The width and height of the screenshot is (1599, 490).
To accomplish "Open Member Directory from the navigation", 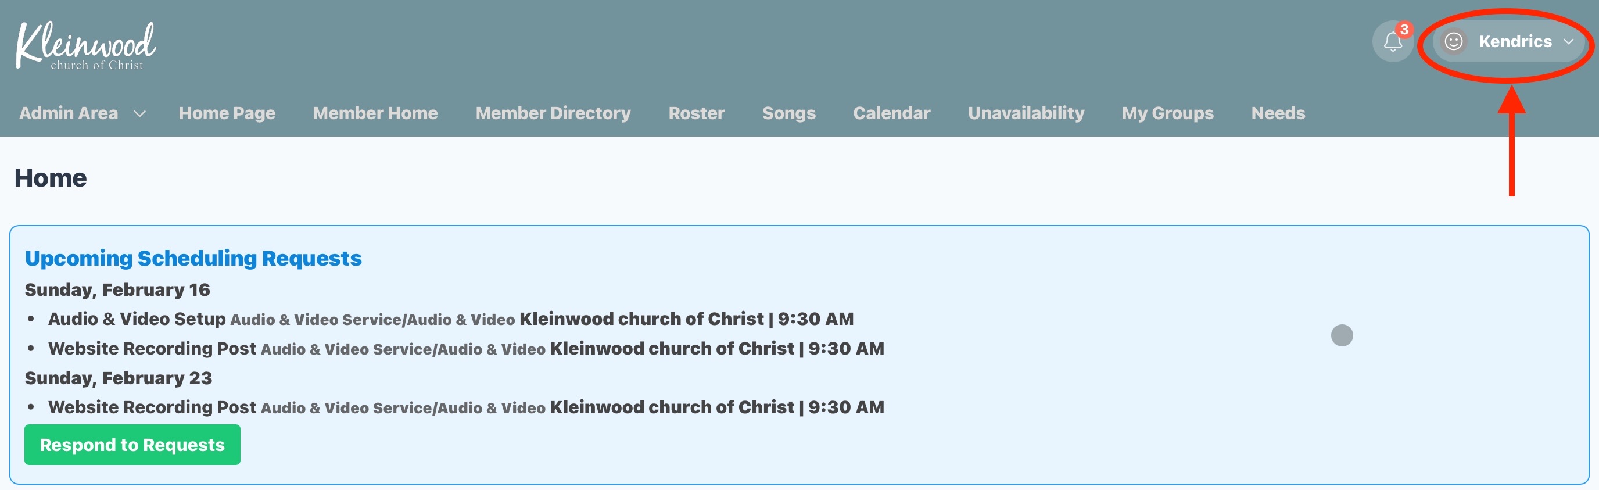I will pyautogui.click(x=553, y=113).
